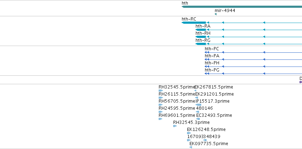The image size is (302, 149).
Task: Click the RH32545.5prime cDNA arrow
Action: click(161, 91)
